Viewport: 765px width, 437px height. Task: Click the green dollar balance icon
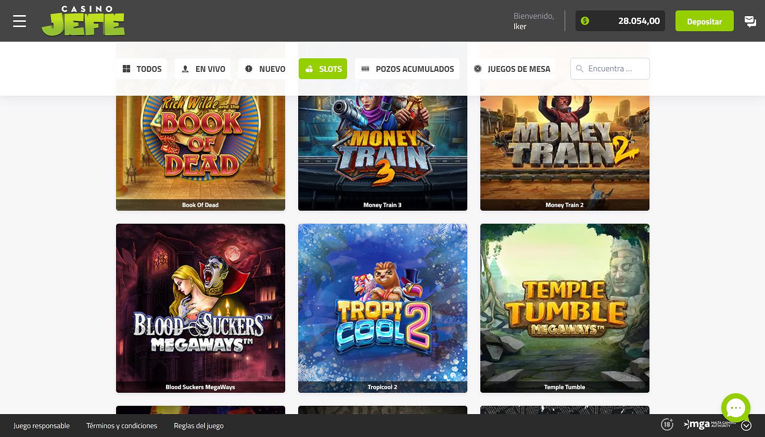click(x=585, y=21)
